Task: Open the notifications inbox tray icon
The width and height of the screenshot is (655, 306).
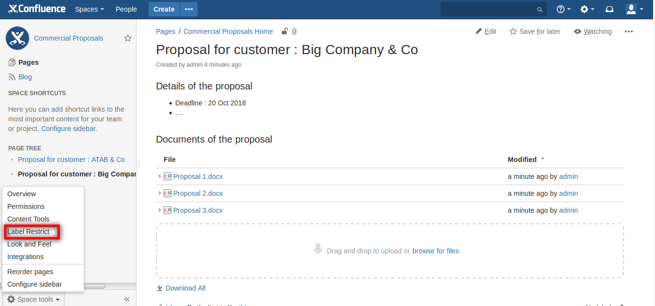Action: click(x=610, y=9)
